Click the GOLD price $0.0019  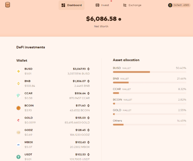[x=30, y=123]
